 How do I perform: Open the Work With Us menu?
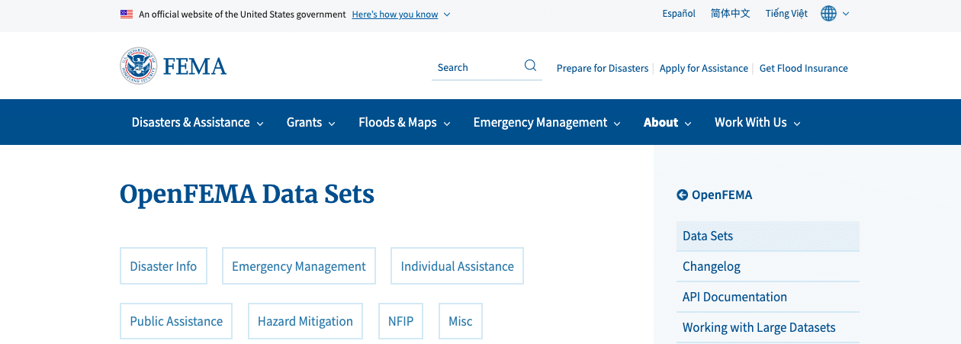[x=757, y=123]
